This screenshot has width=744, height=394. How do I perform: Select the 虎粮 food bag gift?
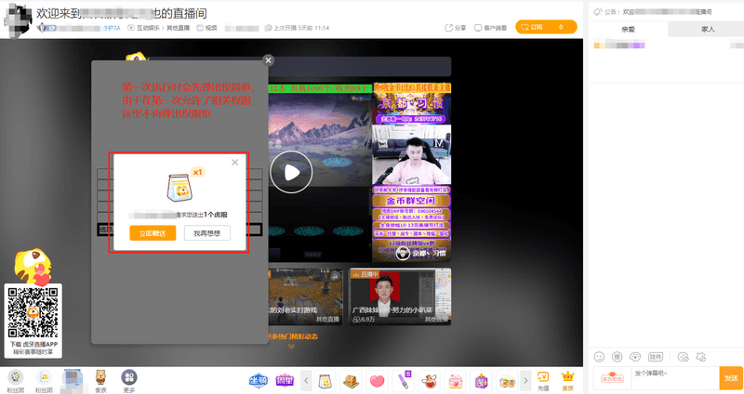coord(325,381)
